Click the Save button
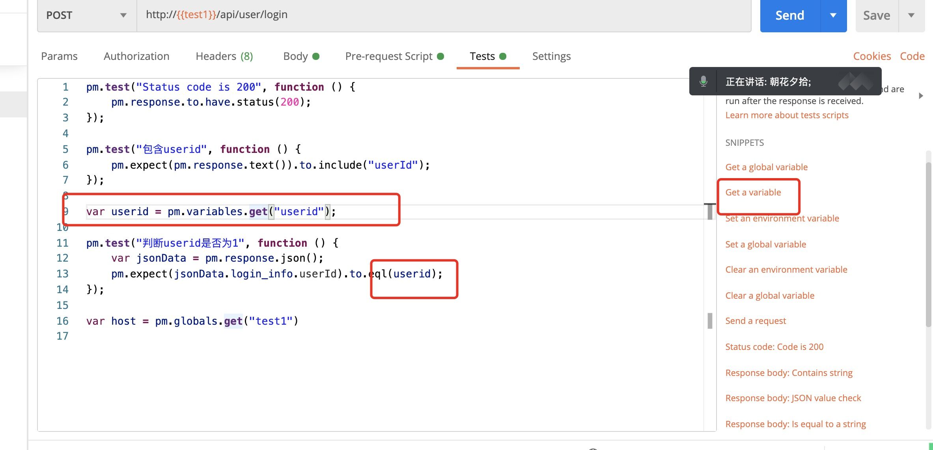Screen dimensions: 933x450 coord(877,15)
